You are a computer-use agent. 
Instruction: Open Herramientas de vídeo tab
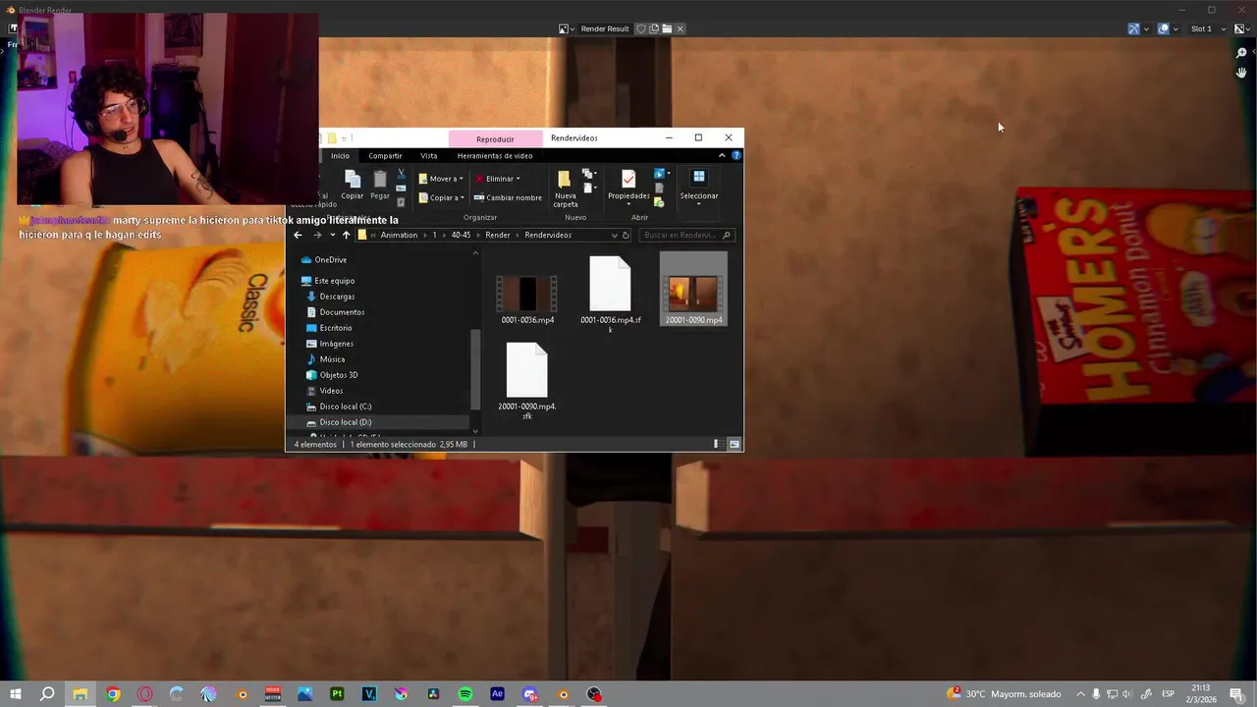pos(495,155)
